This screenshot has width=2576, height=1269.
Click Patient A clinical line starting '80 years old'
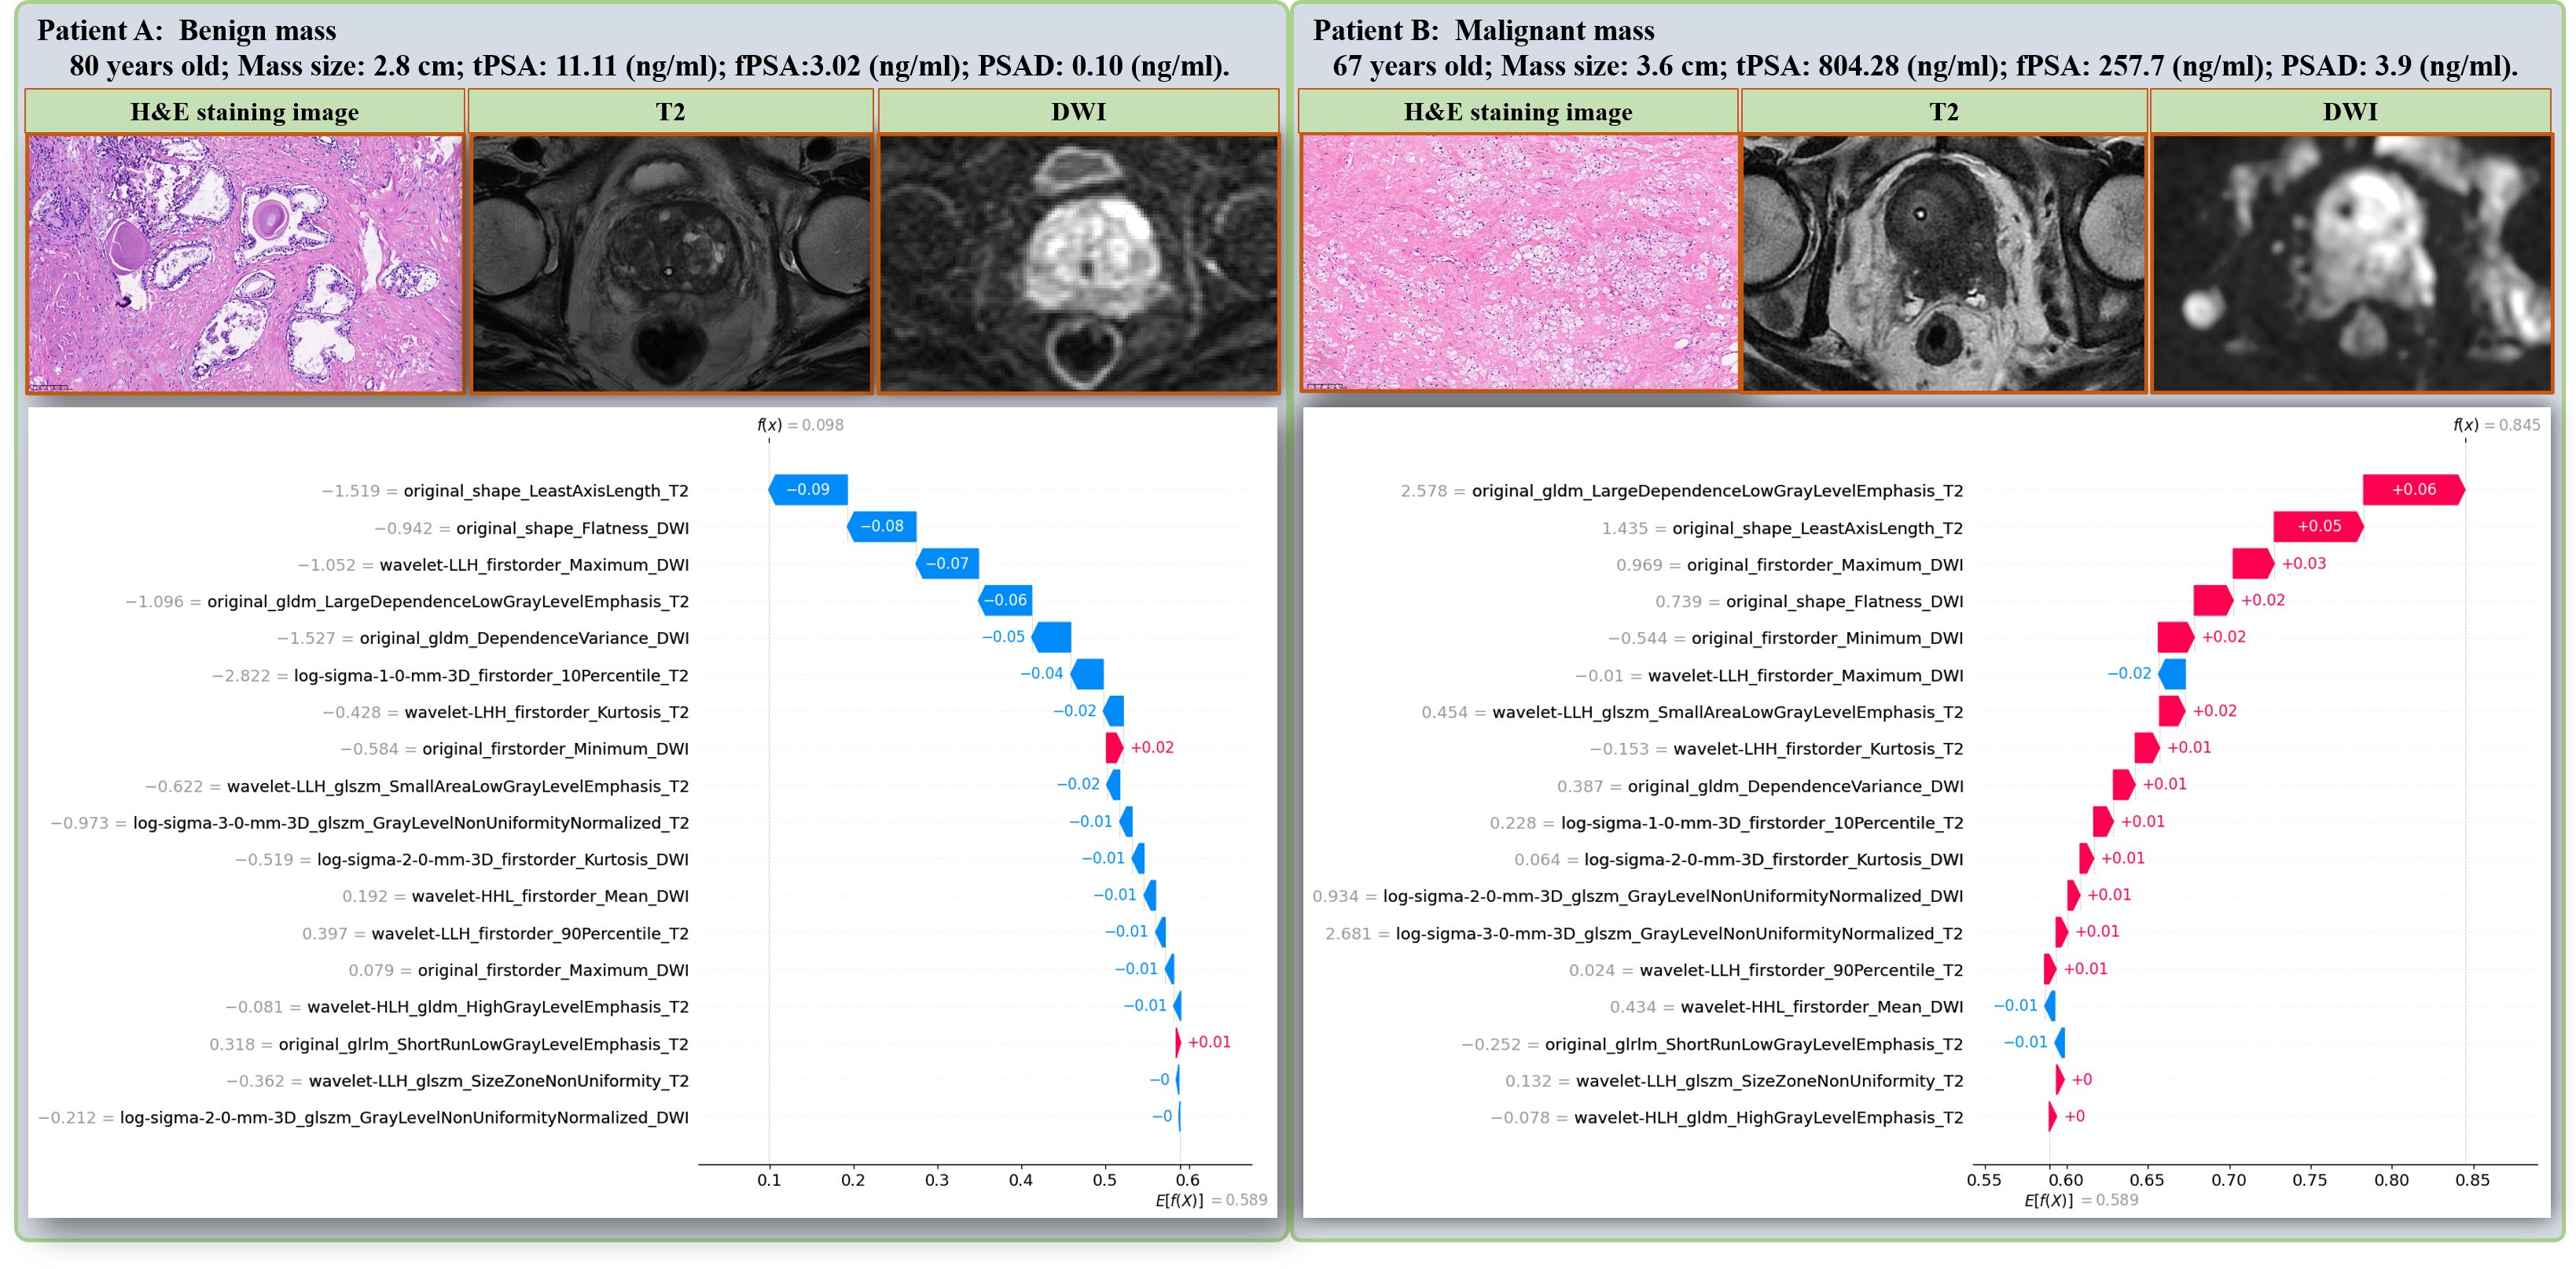click(x=649, y=66)
